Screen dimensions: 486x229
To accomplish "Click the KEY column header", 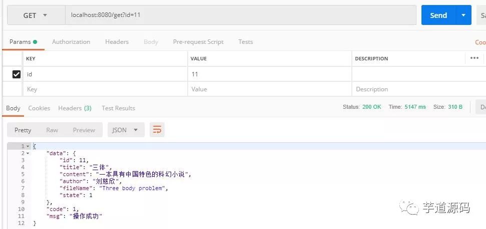I will (31, 58).
